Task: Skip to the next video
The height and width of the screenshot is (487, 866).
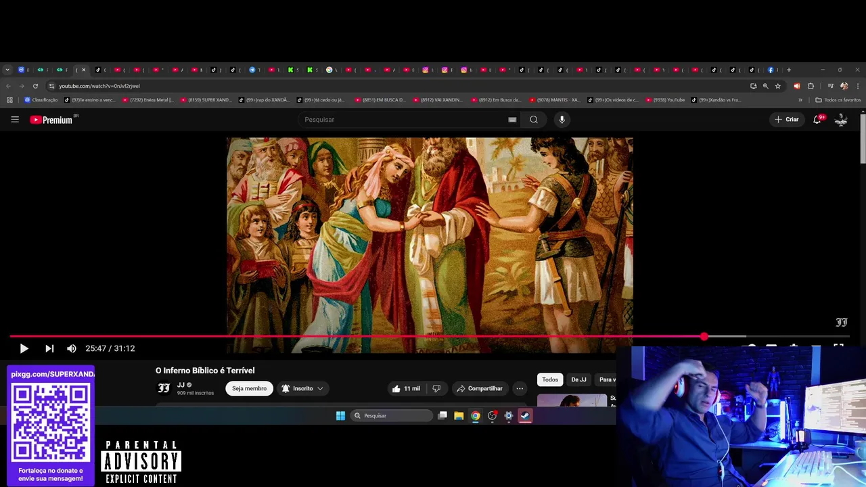Action: [x=49, y=348]
